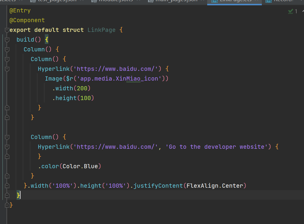Switch to the Record file tab
304x224 pixels.
pos(283,1)
